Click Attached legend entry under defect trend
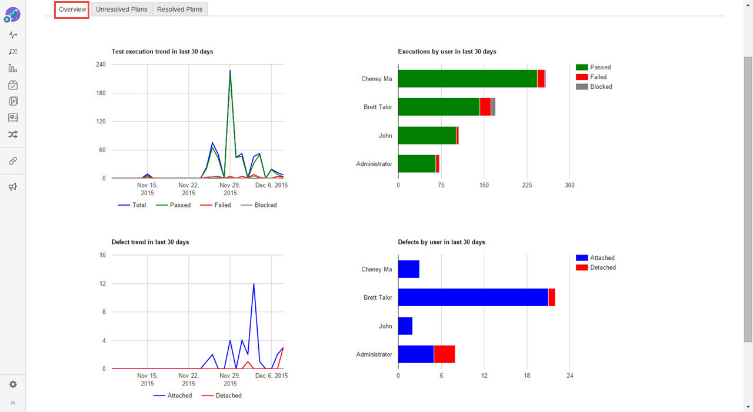 [173, 396]
